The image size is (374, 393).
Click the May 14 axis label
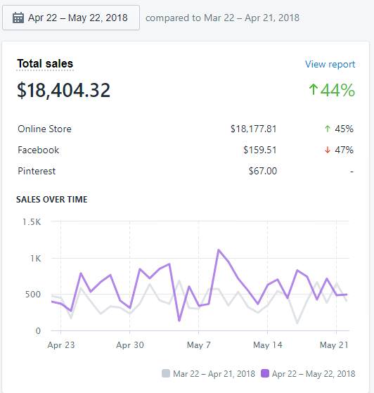pos(268,345)
